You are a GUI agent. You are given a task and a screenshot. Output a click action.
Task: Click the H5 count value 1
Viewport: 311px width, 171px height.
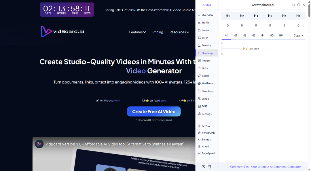pos(284,25)
